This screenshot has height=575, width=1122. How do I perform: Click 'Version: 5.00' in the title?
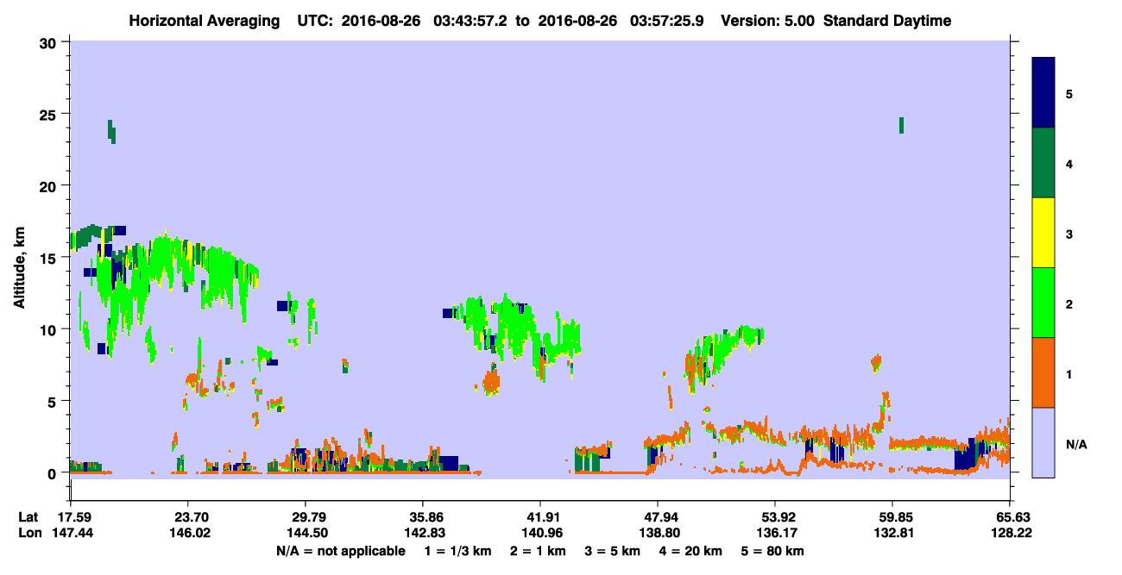[x=767, y=21]
